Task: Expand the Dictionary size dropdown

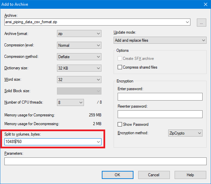Action: click(x=79, y=68)
